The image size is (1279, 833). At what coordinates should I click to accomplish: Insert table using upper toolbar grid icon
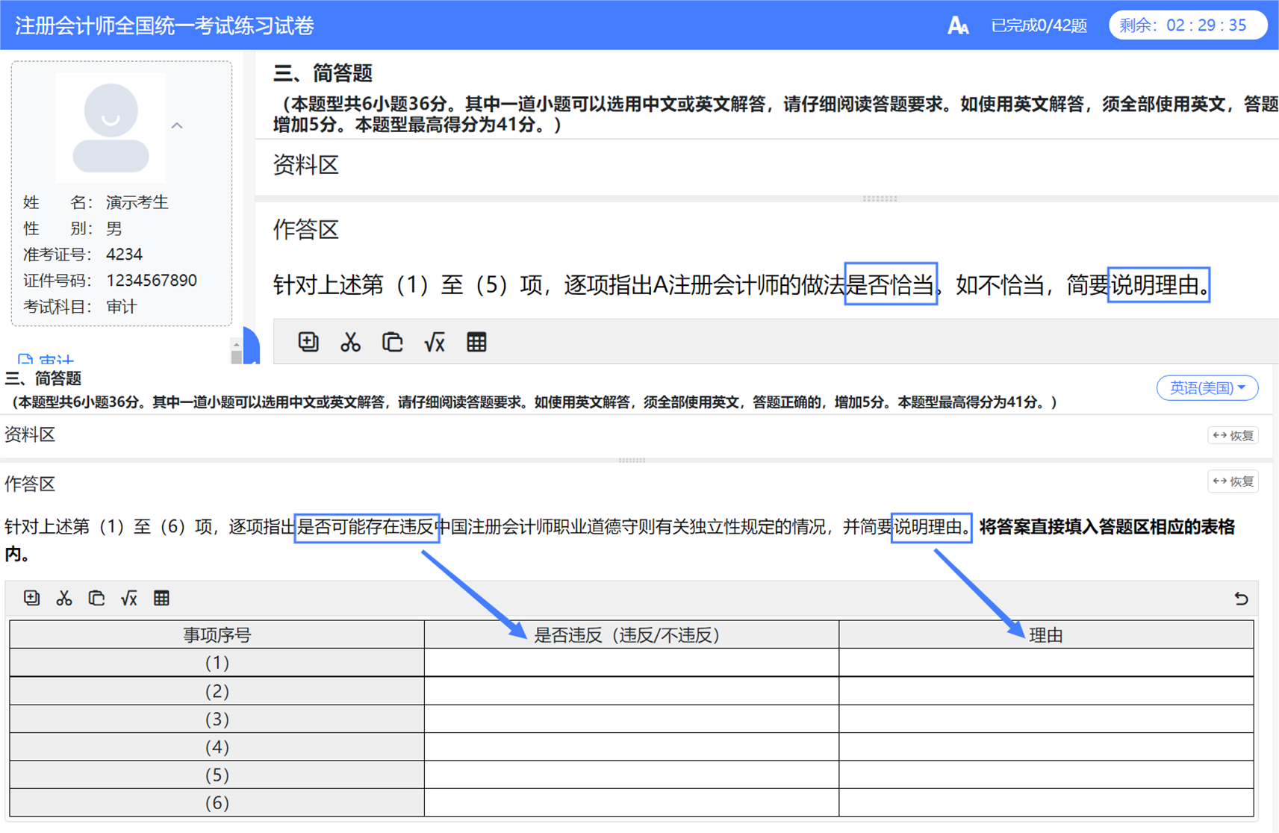tap(476, 343)
